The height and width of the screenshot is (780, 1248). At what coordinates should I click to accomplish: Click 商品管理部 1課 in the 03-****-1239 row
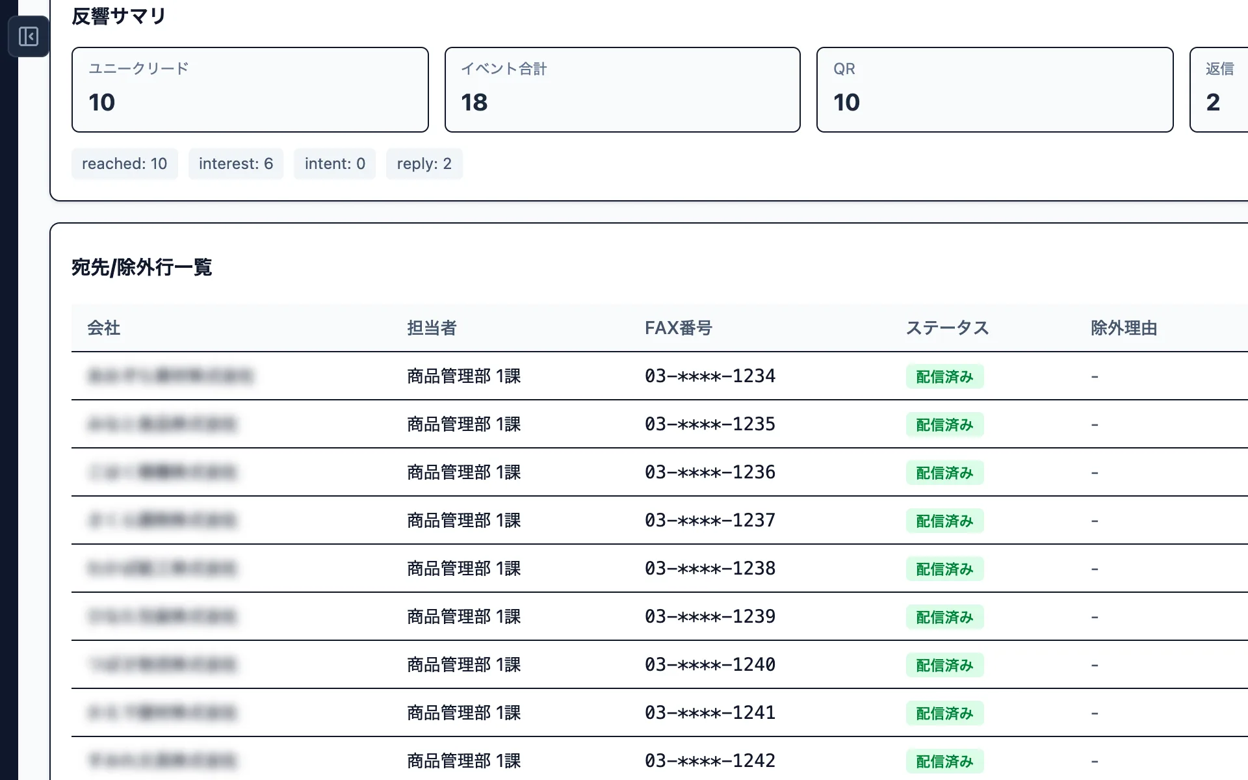pyautogui.click(x=464, y=617)
